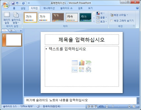Click the slide notes field
The height and width of the screenshot is (110, 141).
pyautogui.click(x=80, y=100)
